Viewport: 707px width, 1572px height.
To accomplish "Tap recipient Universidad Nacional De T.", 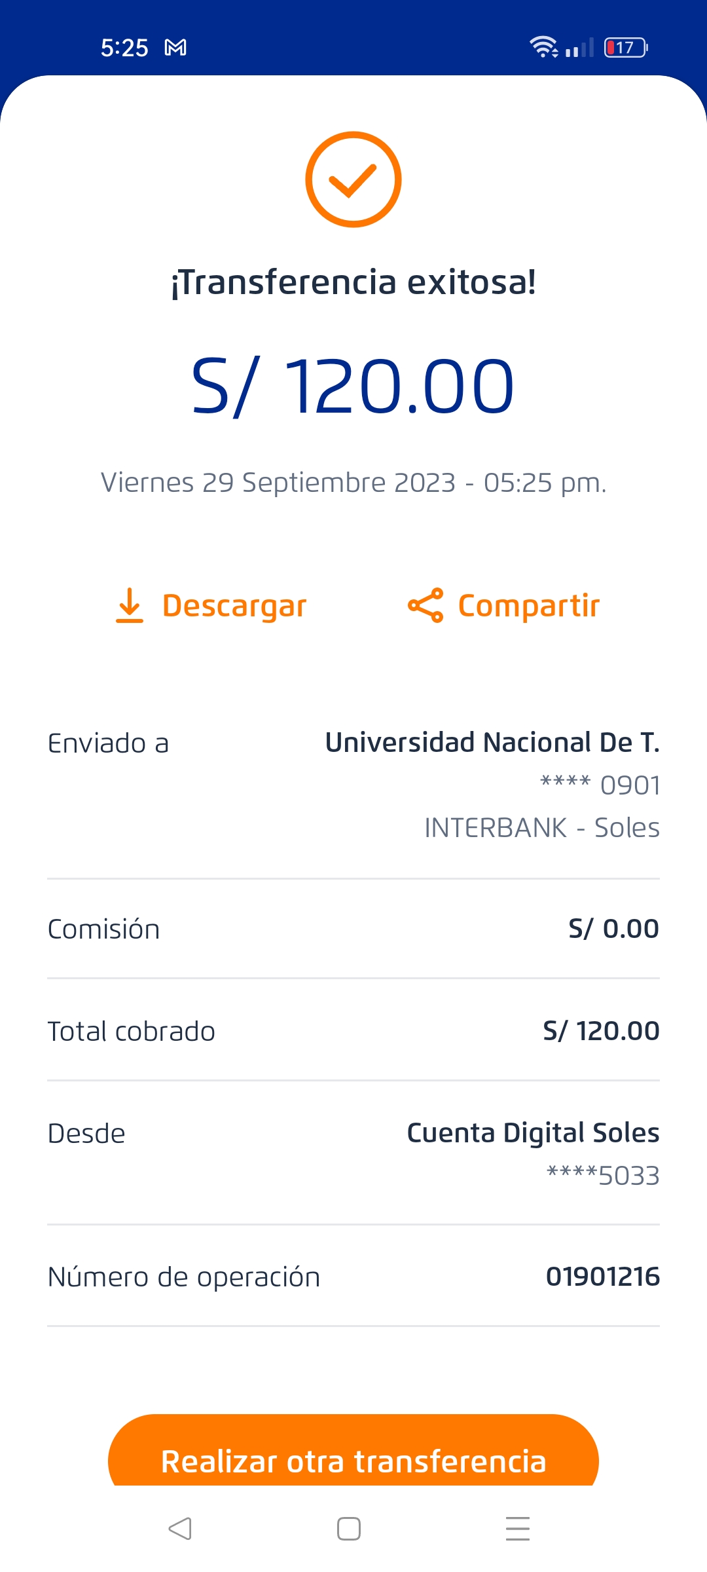I will point(492,743).
